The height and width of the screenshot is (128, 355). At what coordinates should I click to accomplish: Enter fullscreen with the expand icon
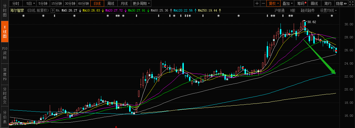pyautogui.click(x=351, y=3)
